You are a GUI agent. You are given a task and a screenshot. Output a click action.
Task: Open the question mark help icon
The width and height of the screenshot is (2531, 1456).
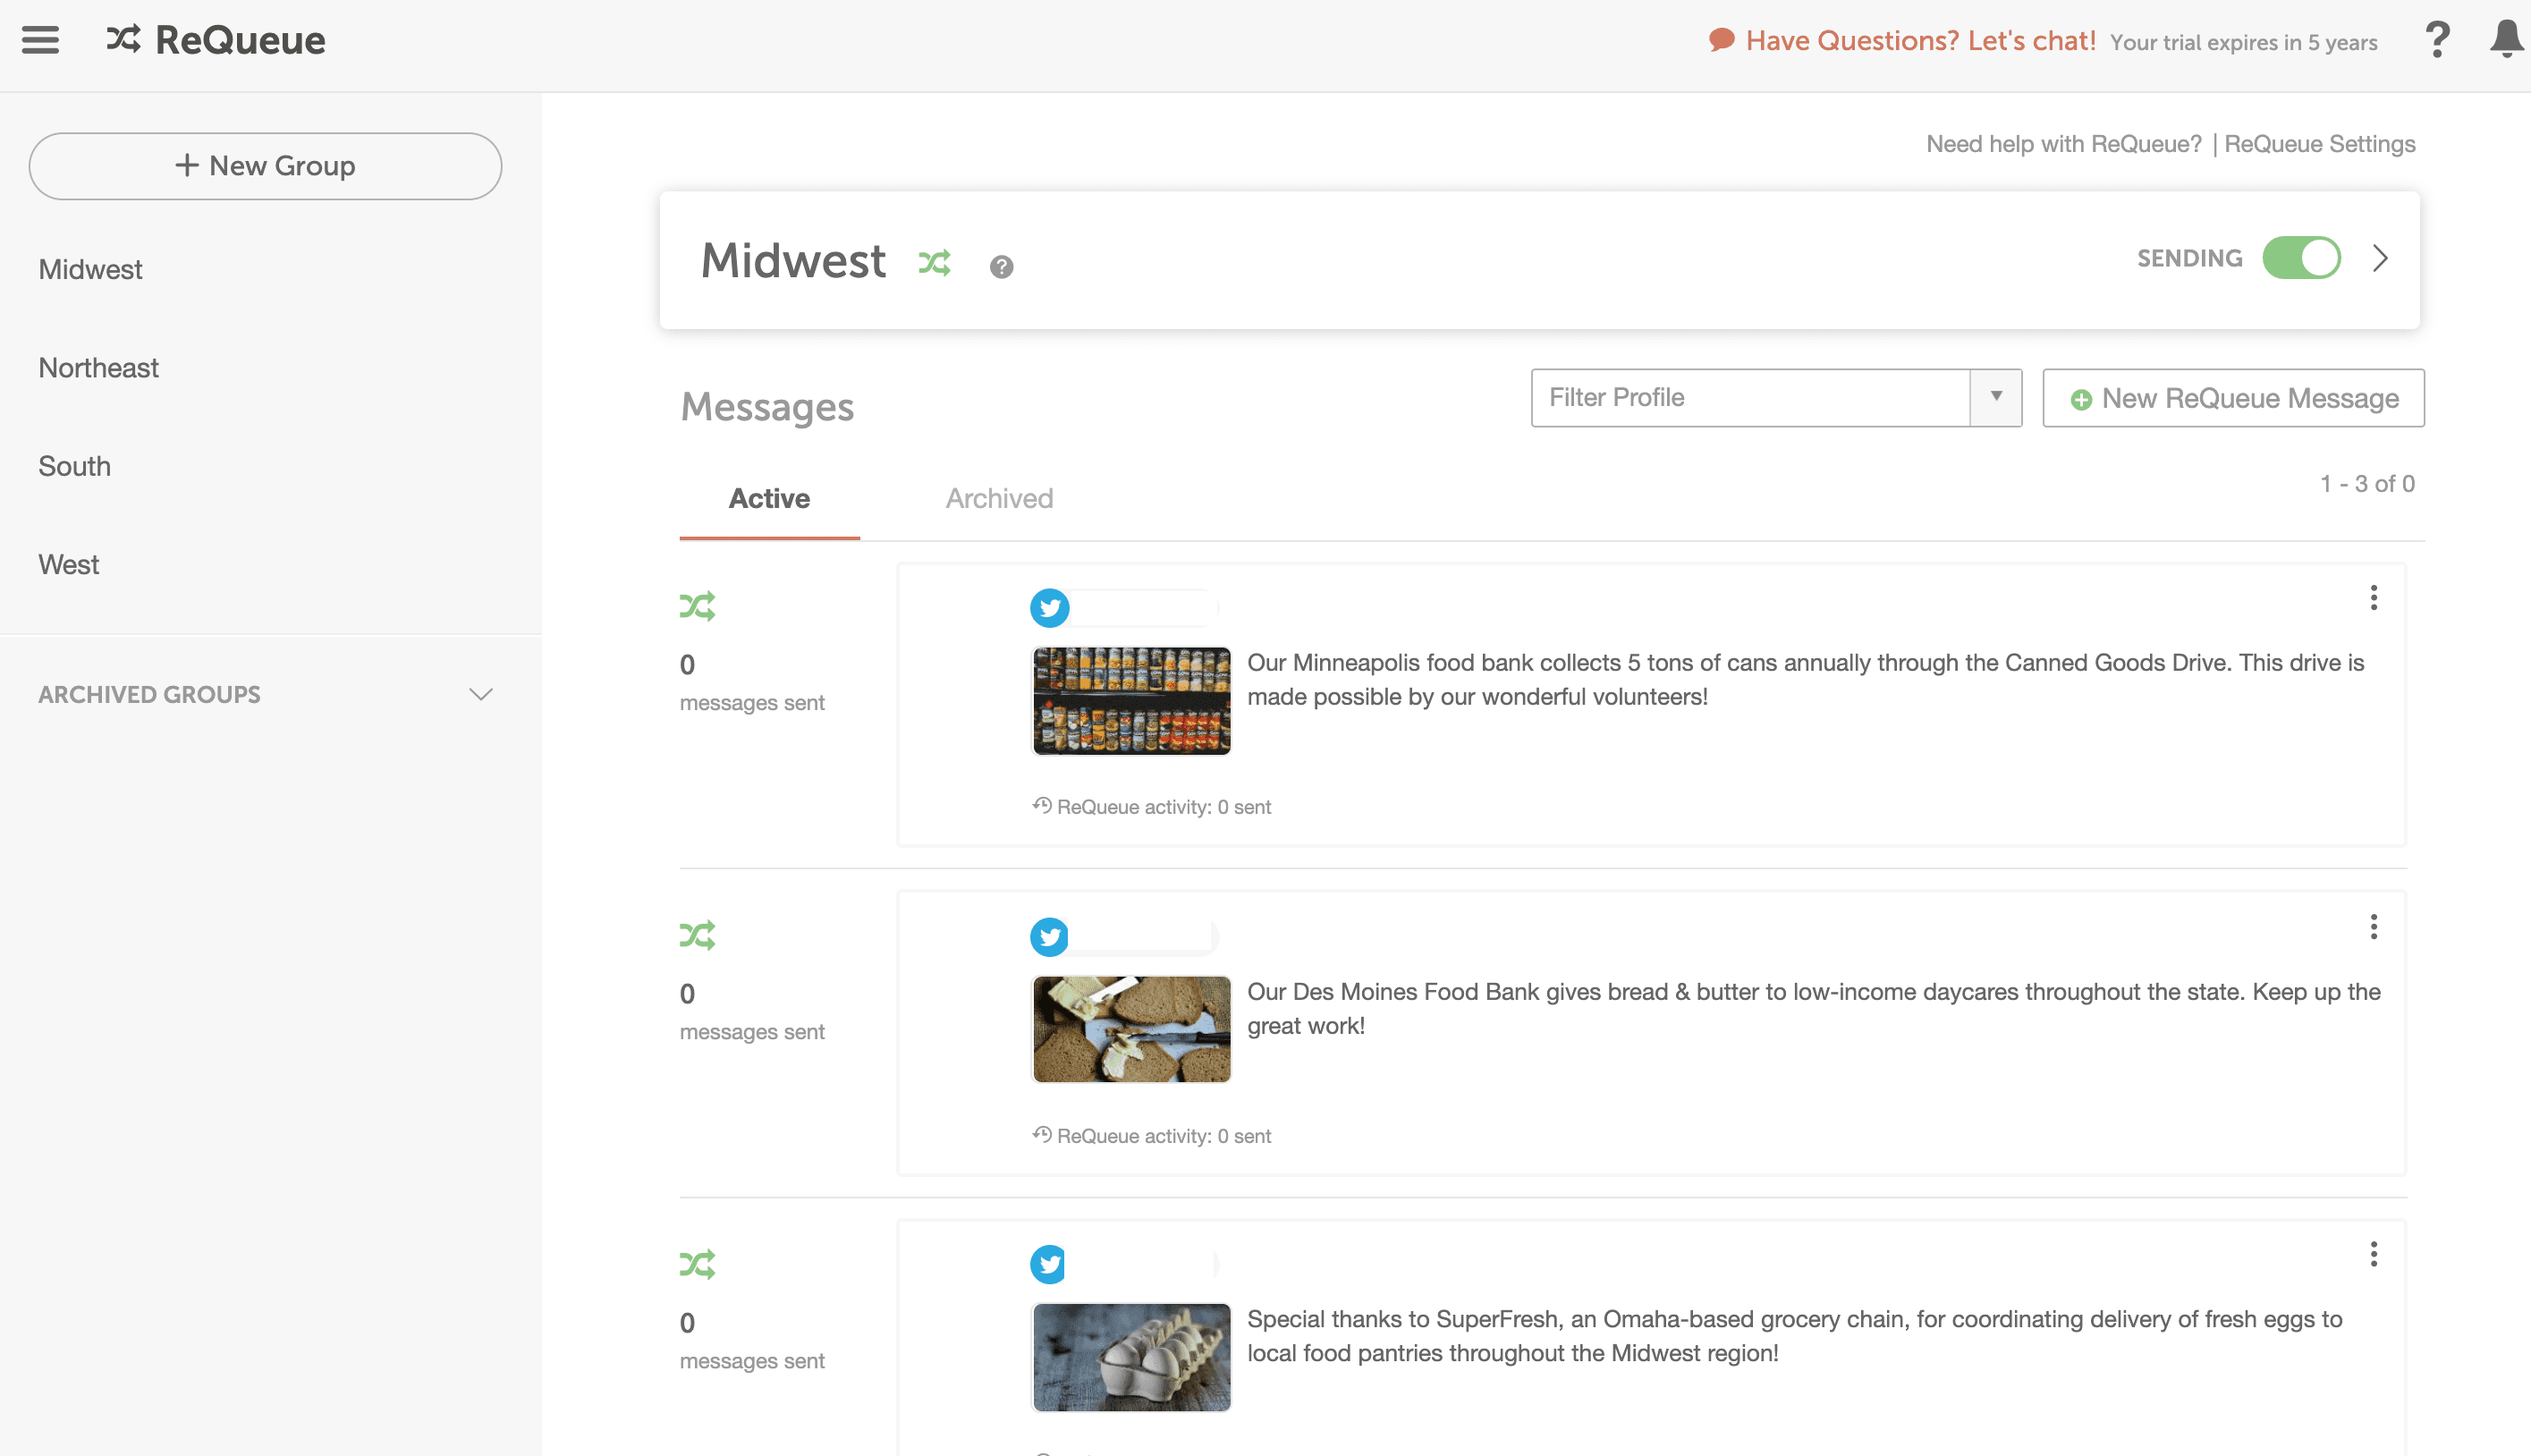tap(2437, 40)
